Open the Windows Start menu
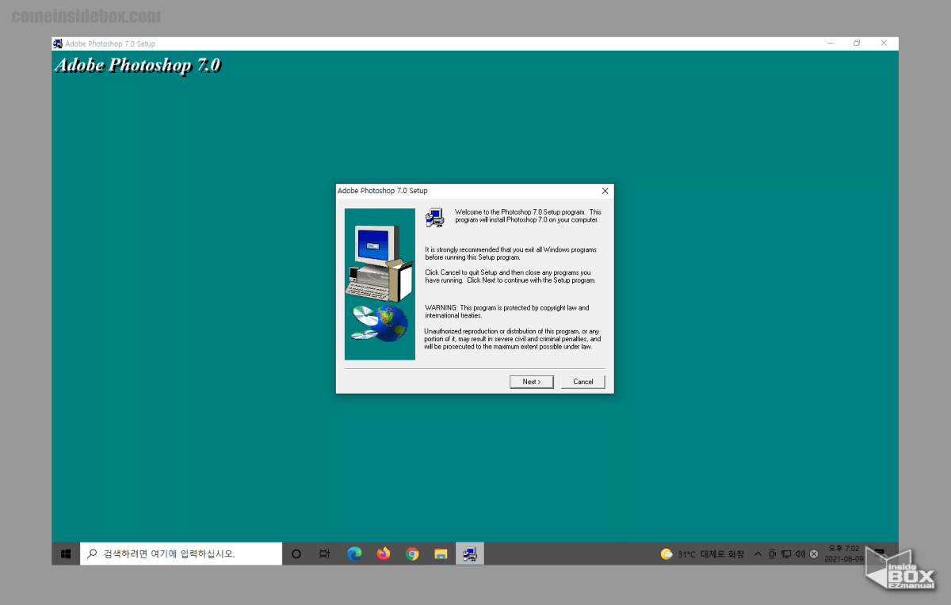This screenshot has width=951, height=605. point(66,554)
